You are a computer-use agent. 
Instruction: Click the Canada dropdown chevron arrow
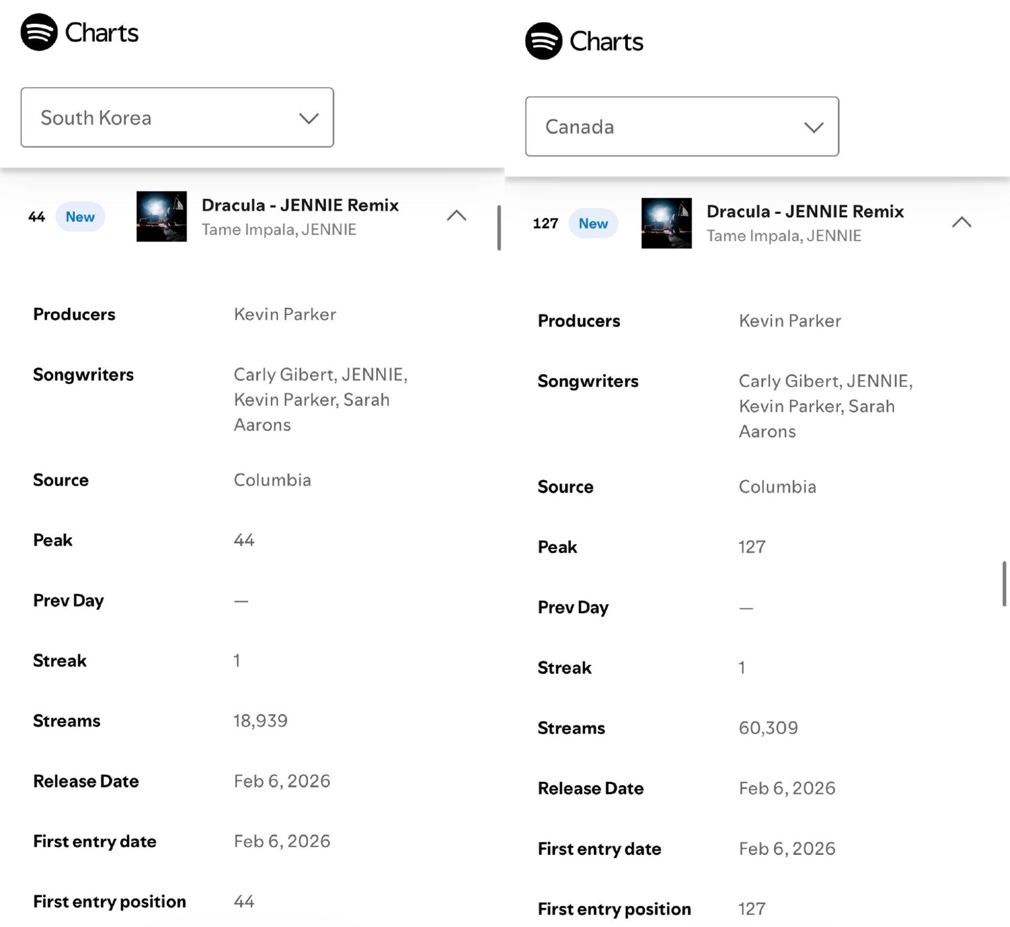813,128
